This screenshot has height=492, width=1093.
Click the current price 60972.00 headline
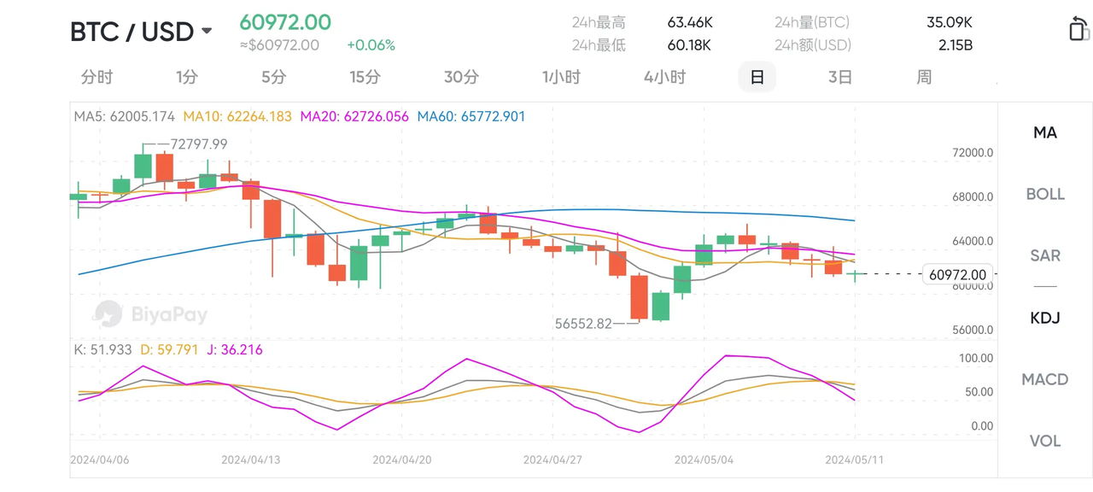click(x=285, y=22)
